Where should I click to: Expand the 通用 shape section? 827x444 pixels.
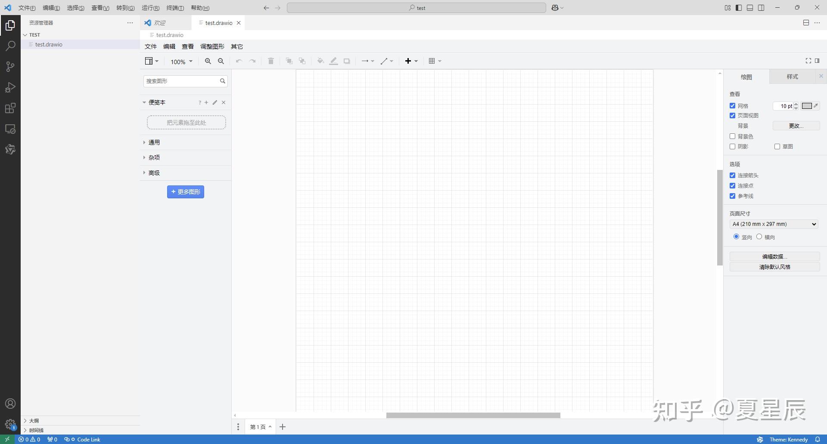[x=154, y=142]
